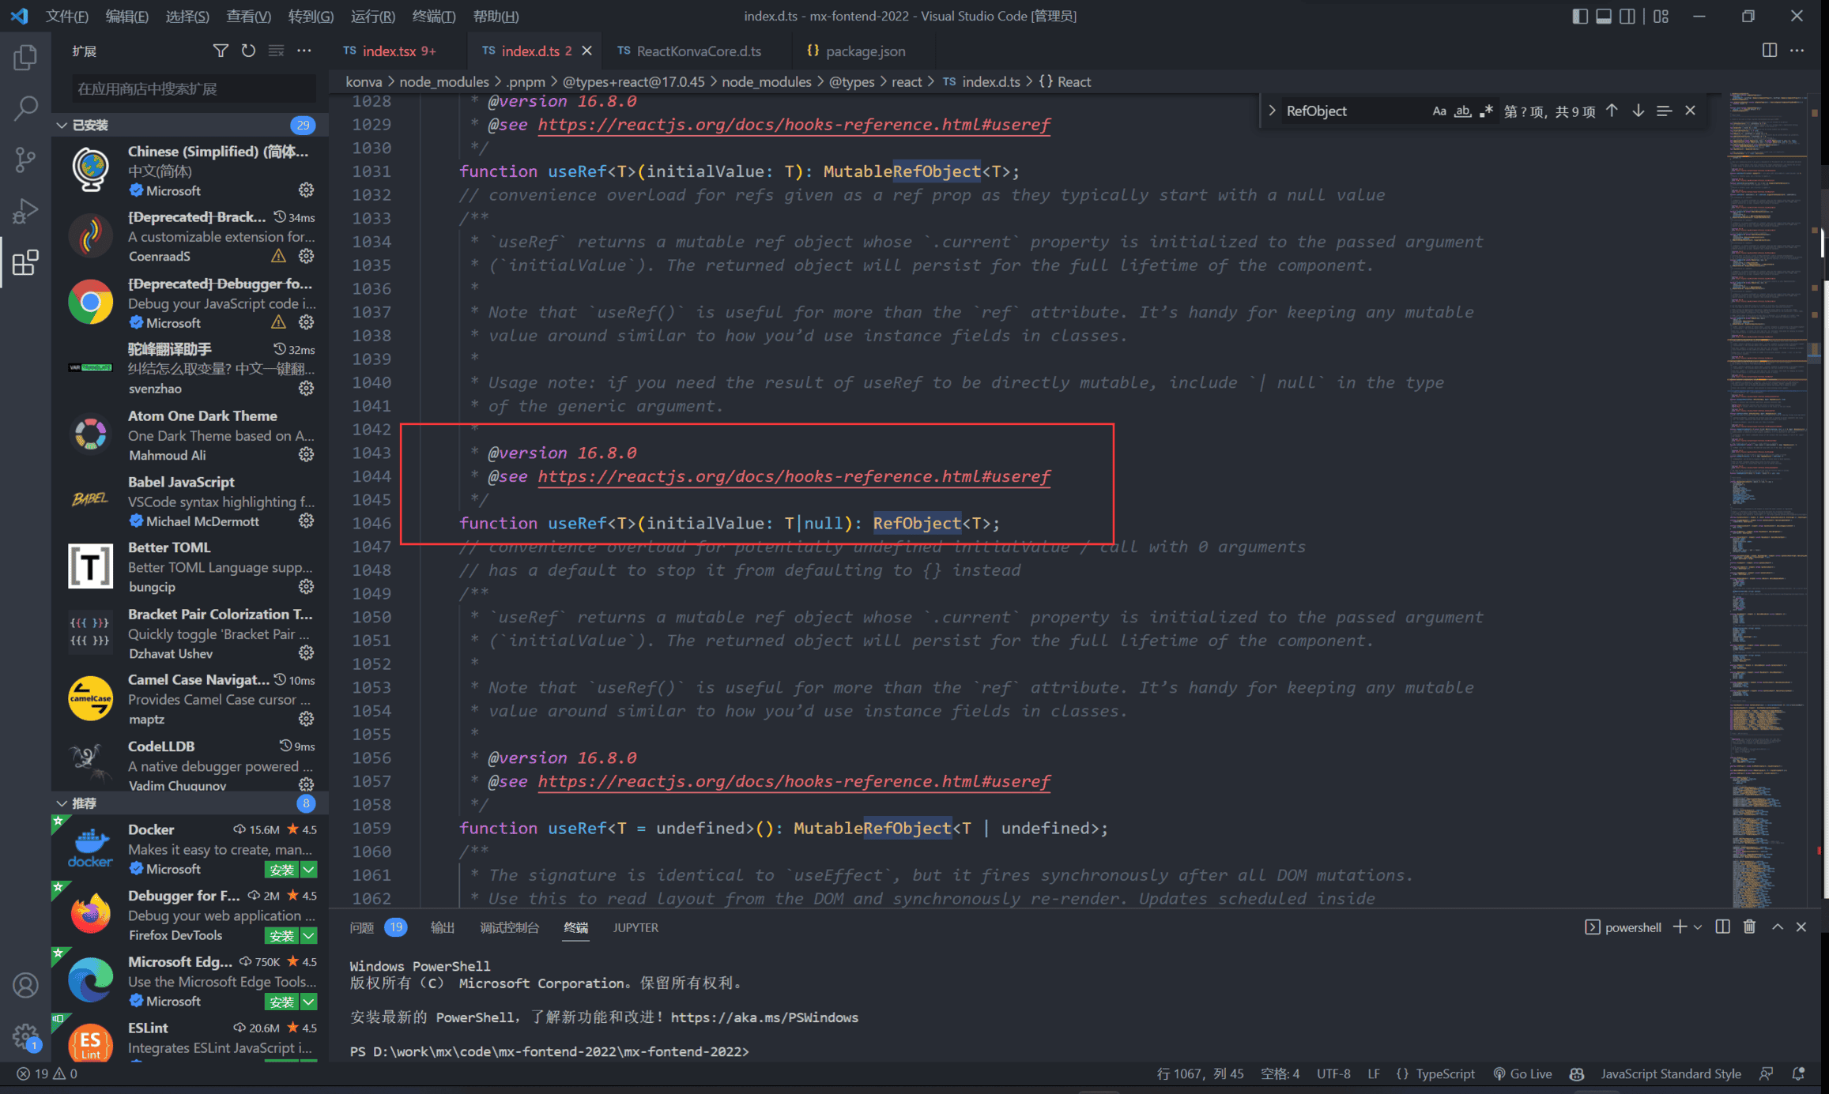Expand replace field in find widget
The image size is (1829, 1094).
pyautogui.click(x=1272, y=111)
